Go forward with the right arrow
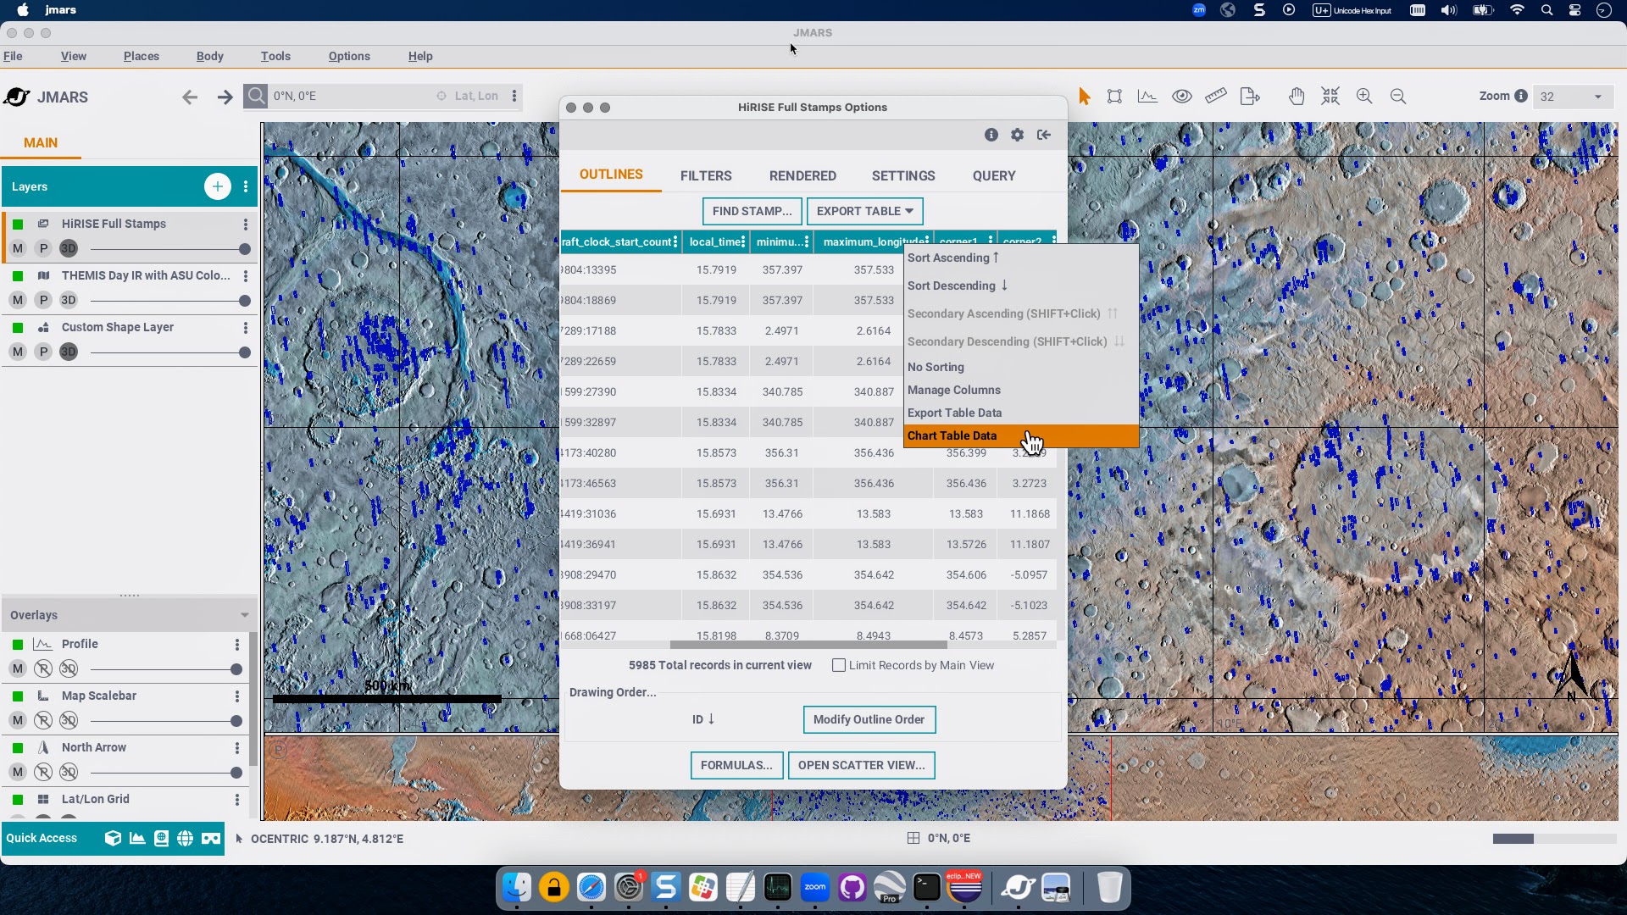 [x=225, y=97]
